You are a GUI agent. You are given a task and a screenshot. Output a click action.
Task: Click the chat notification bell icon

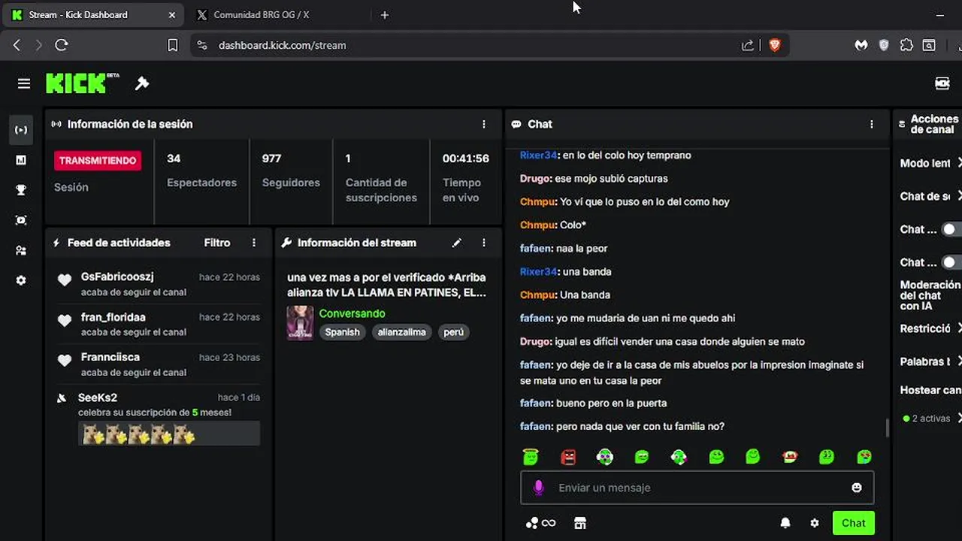[785, 523]
